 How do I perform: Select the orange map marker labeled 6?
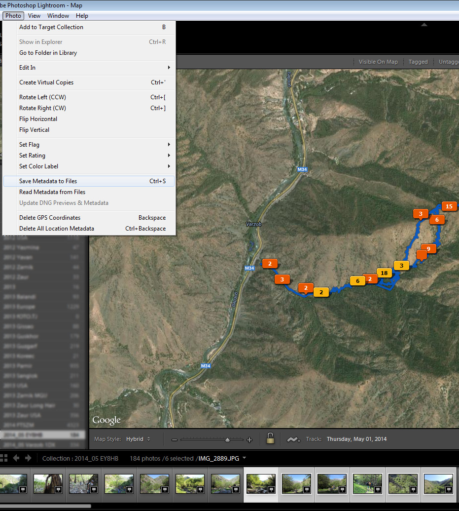coord(437,220)
